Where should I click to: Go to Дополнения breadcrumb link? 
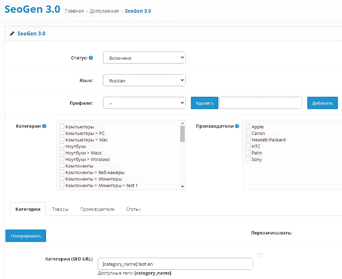point(104,11)
